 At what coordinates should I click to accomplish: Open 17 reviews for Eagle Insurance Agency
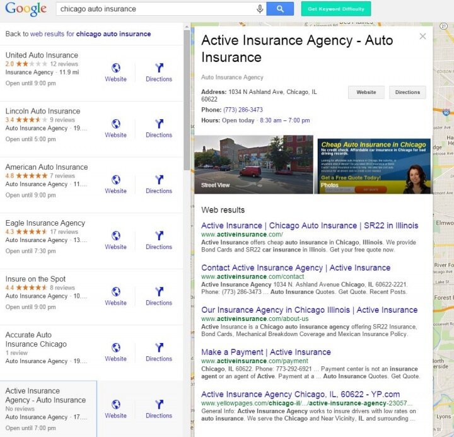pyautogui.click(x=64, y=231)
